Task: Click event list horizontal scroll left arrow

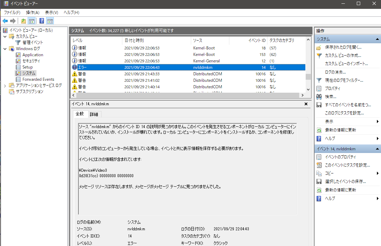Action: tap(74, 95)
